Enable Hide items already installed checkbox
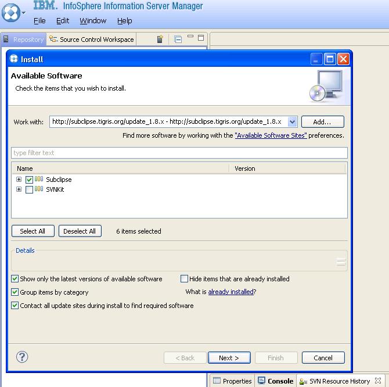 [184, 278]
